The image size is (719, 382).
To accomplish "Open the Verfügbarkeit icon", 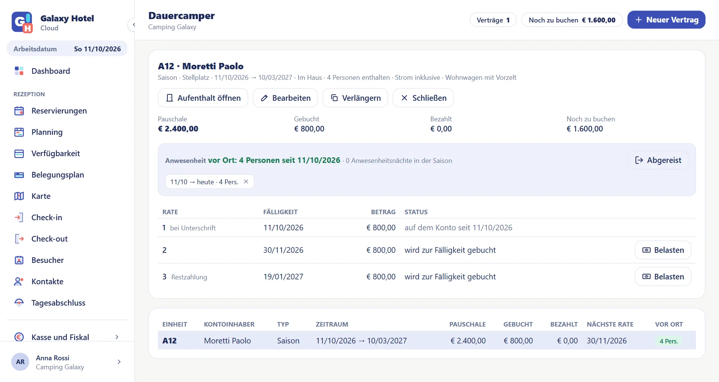I will click(x=19, y=154).
